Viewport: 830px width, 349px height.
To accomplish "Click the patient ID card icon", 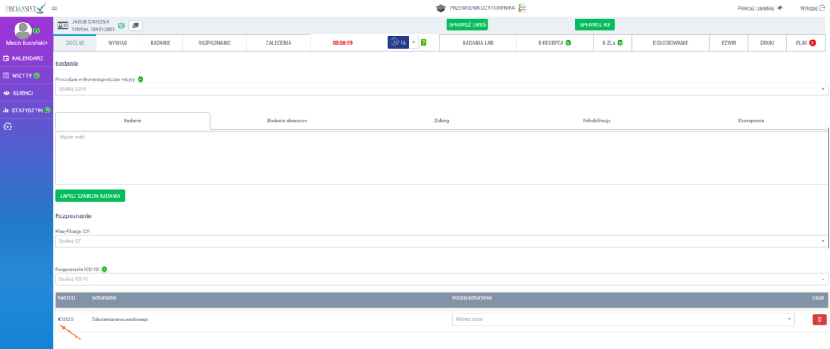I will pos(62,26).
